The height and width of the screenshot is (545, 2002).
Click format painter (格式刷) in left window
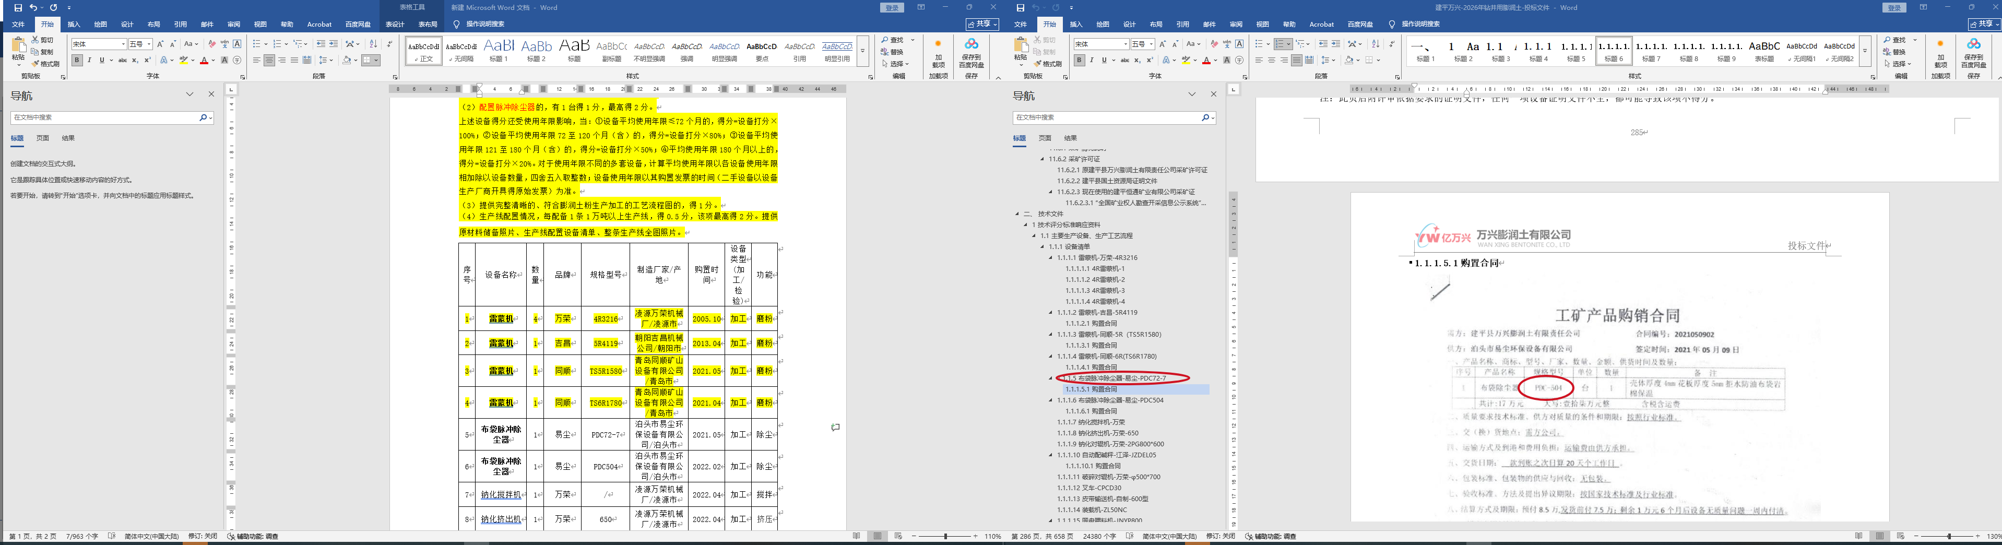[x=46, y=64]
